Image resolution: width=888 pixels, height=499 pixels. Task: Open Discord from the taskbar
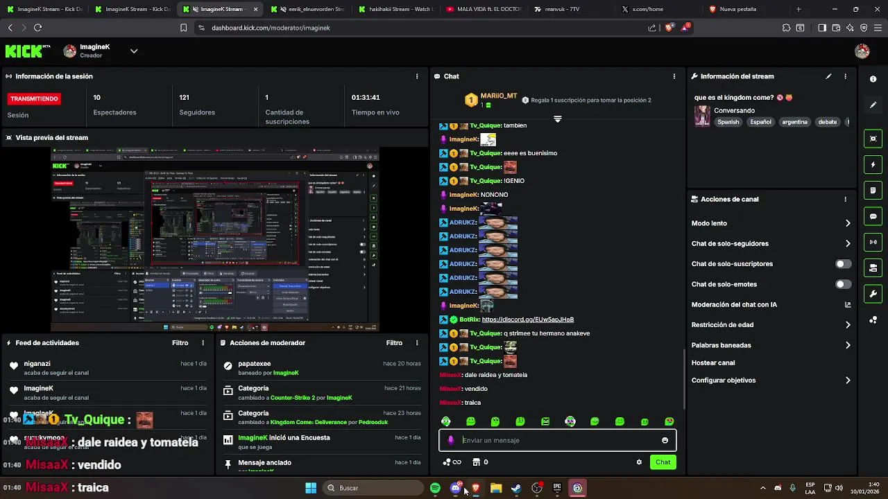(x=455, y=488)
